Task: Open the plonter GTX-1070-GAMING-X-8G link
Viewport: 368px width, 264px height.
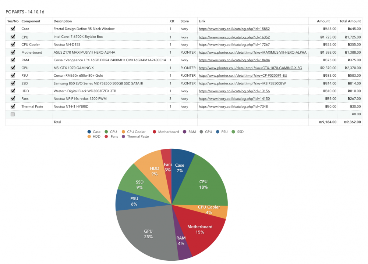Action: pyautogui.click(x=250, y=68)
